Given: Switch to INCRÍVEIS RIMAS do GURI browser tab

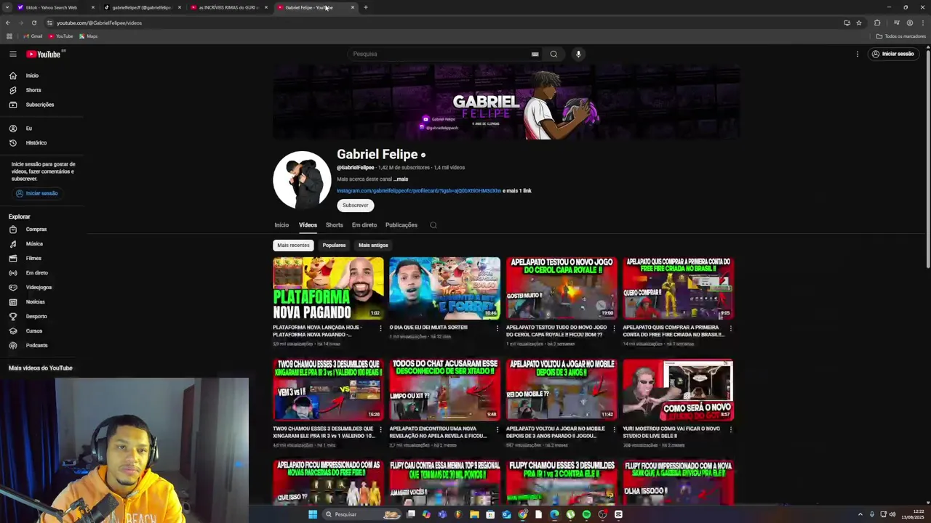Looking at the screenshot, I should 229,7.
